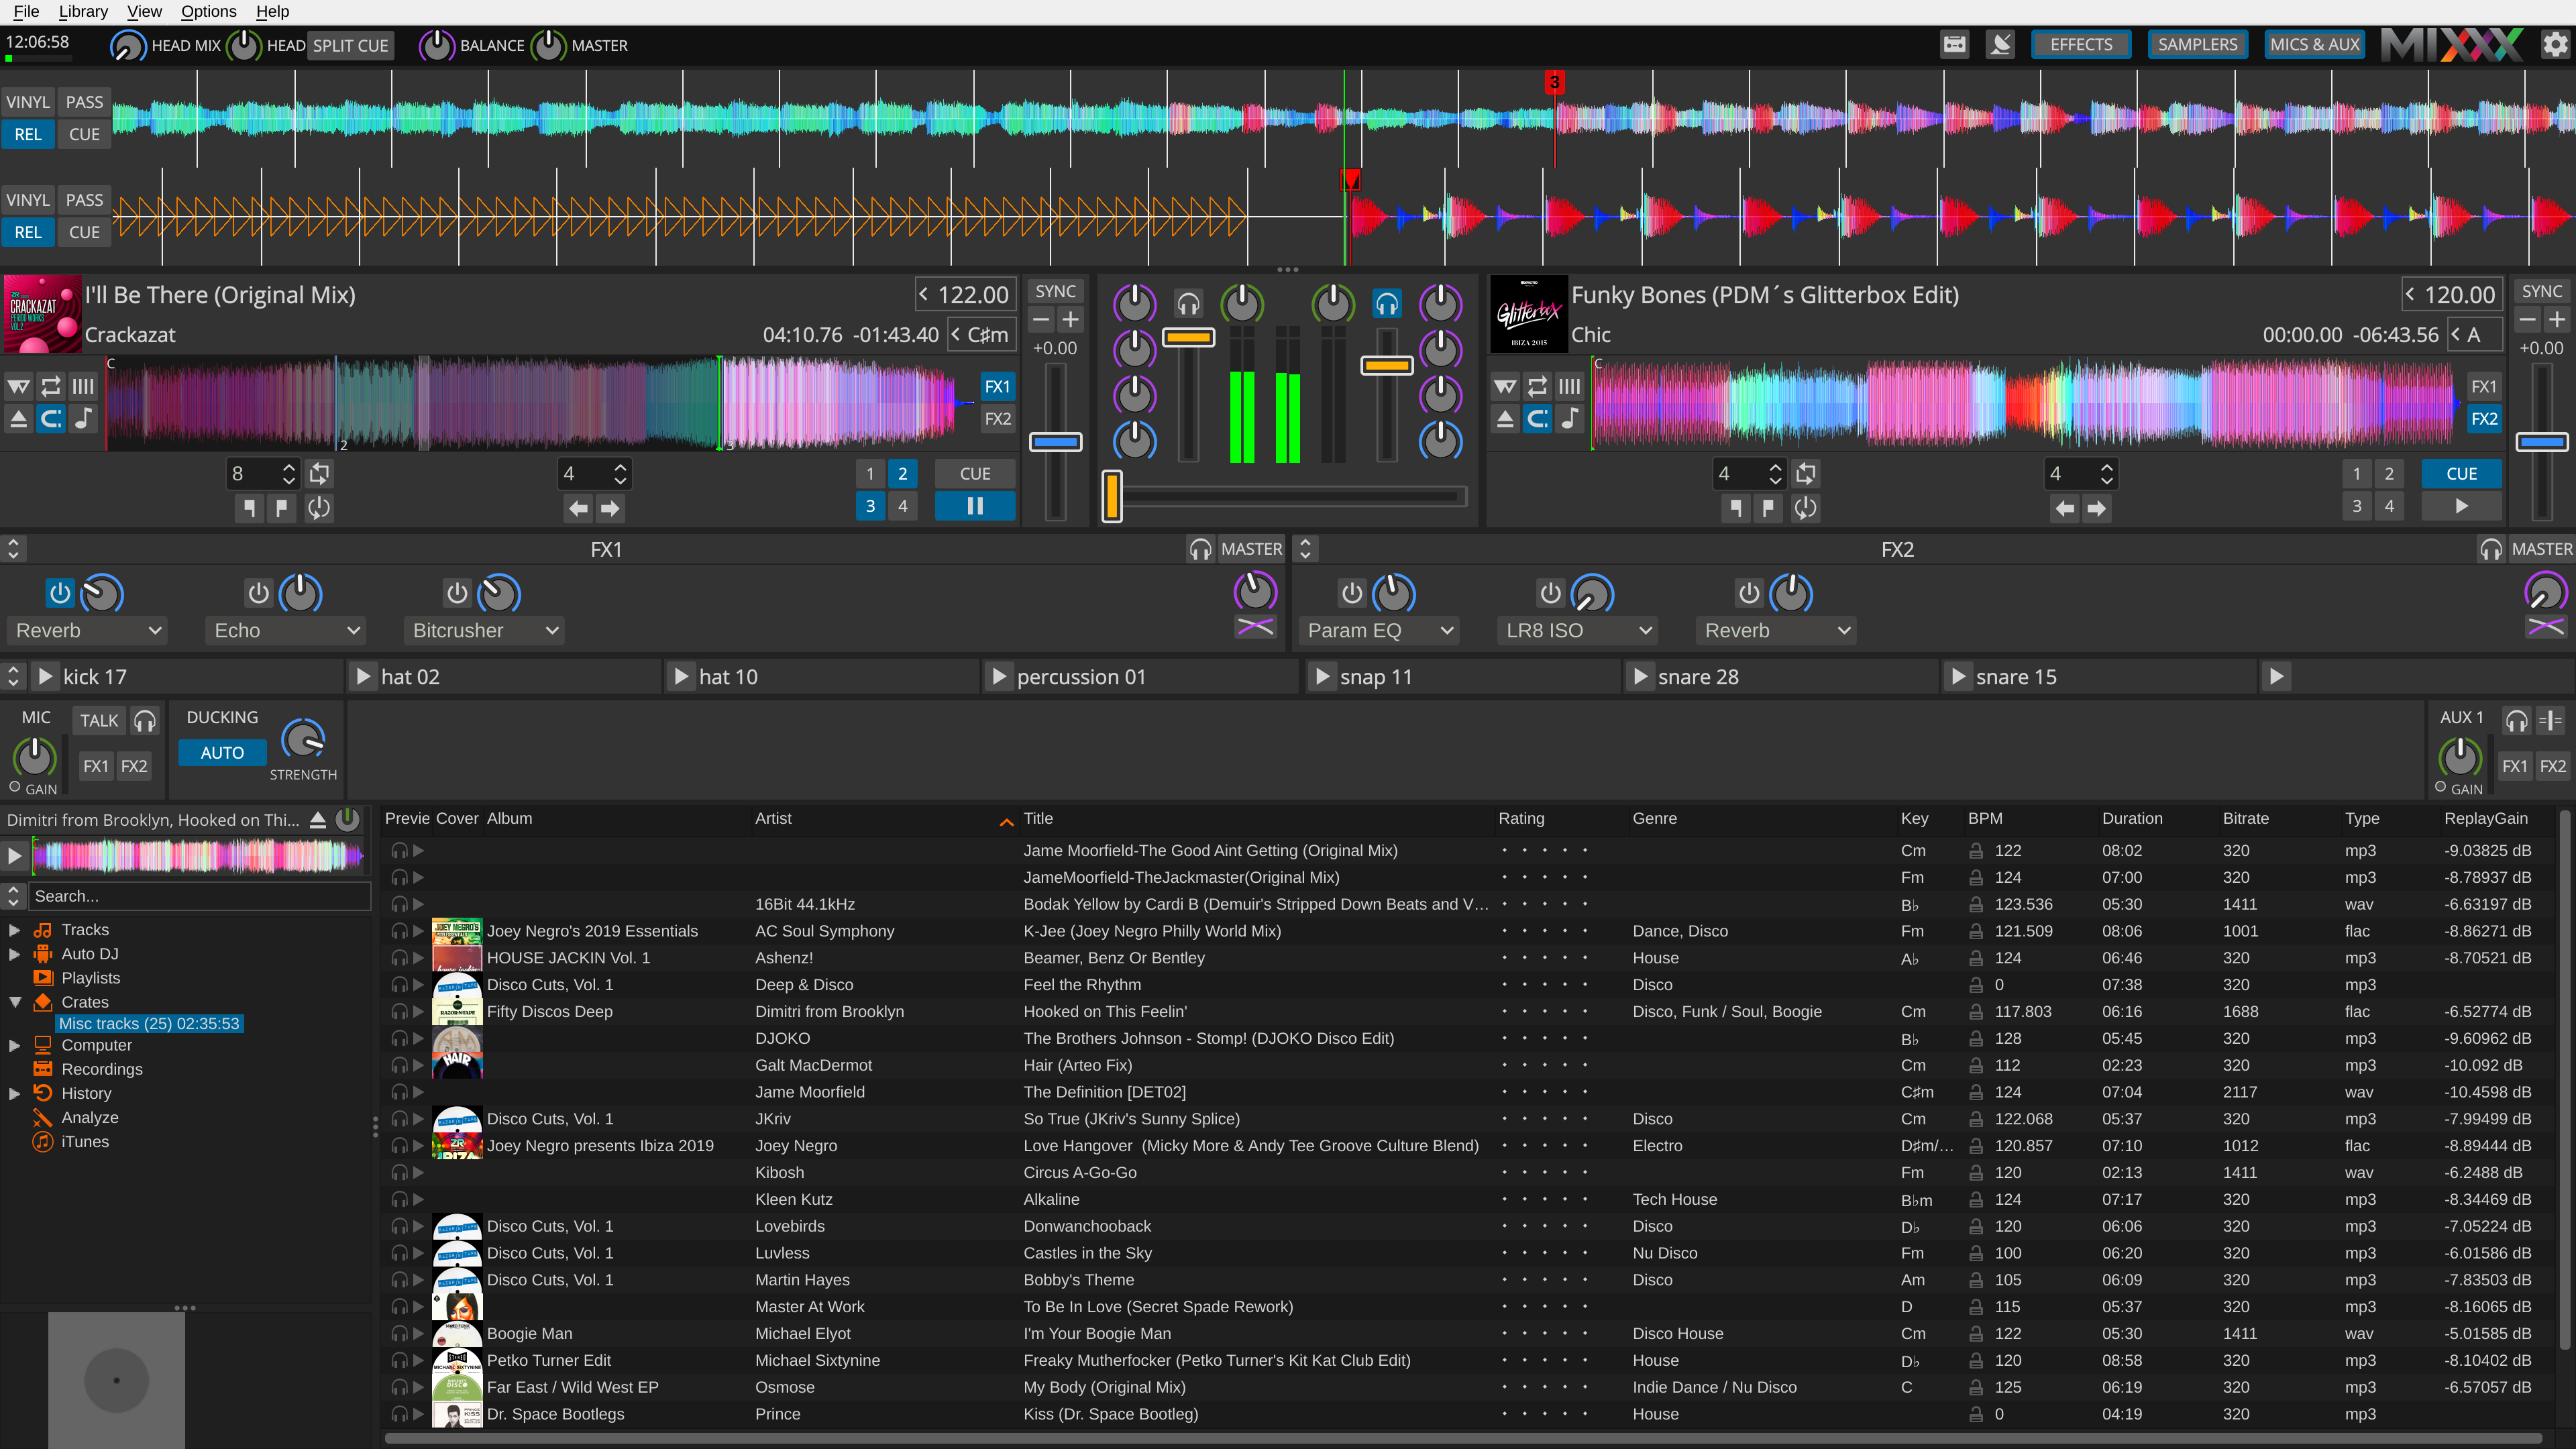Open the Options menu
The image size is (2576, 1449).
point(208,11)
